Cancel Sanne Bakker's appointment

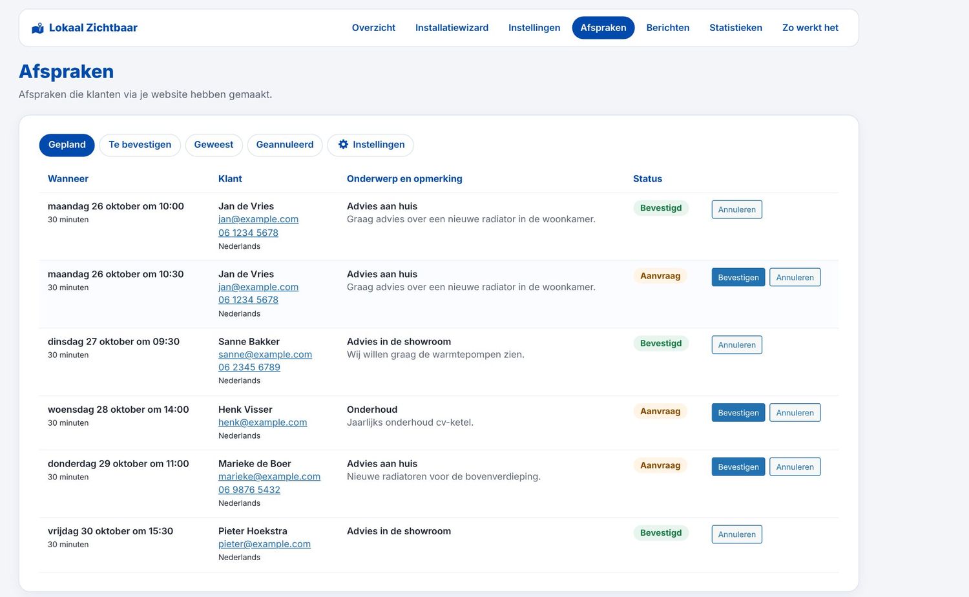[x=737, y=345]
